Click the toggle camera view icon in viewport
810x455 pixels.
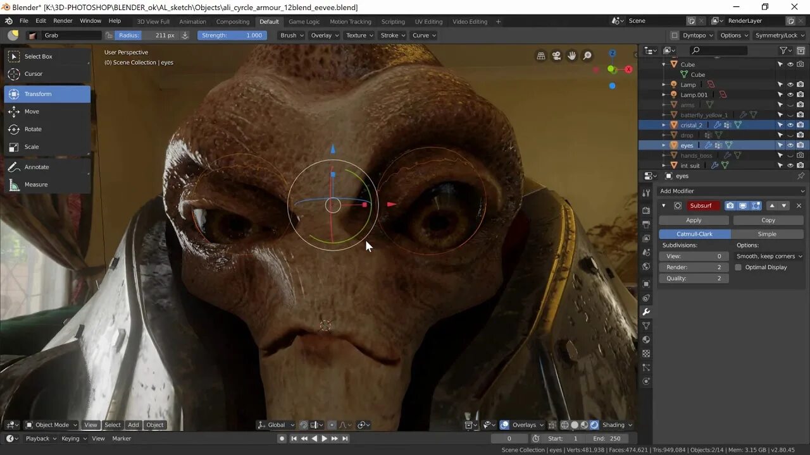(556, 56)
